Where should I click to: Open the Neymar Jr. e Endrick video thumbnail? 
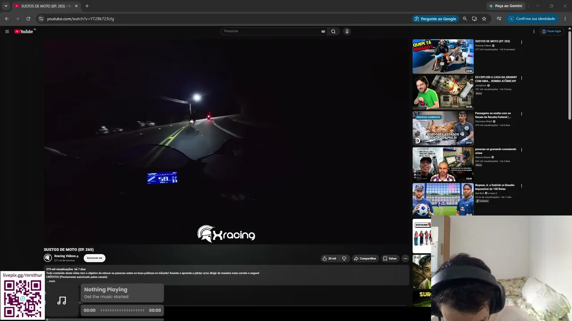pos(443,200)
